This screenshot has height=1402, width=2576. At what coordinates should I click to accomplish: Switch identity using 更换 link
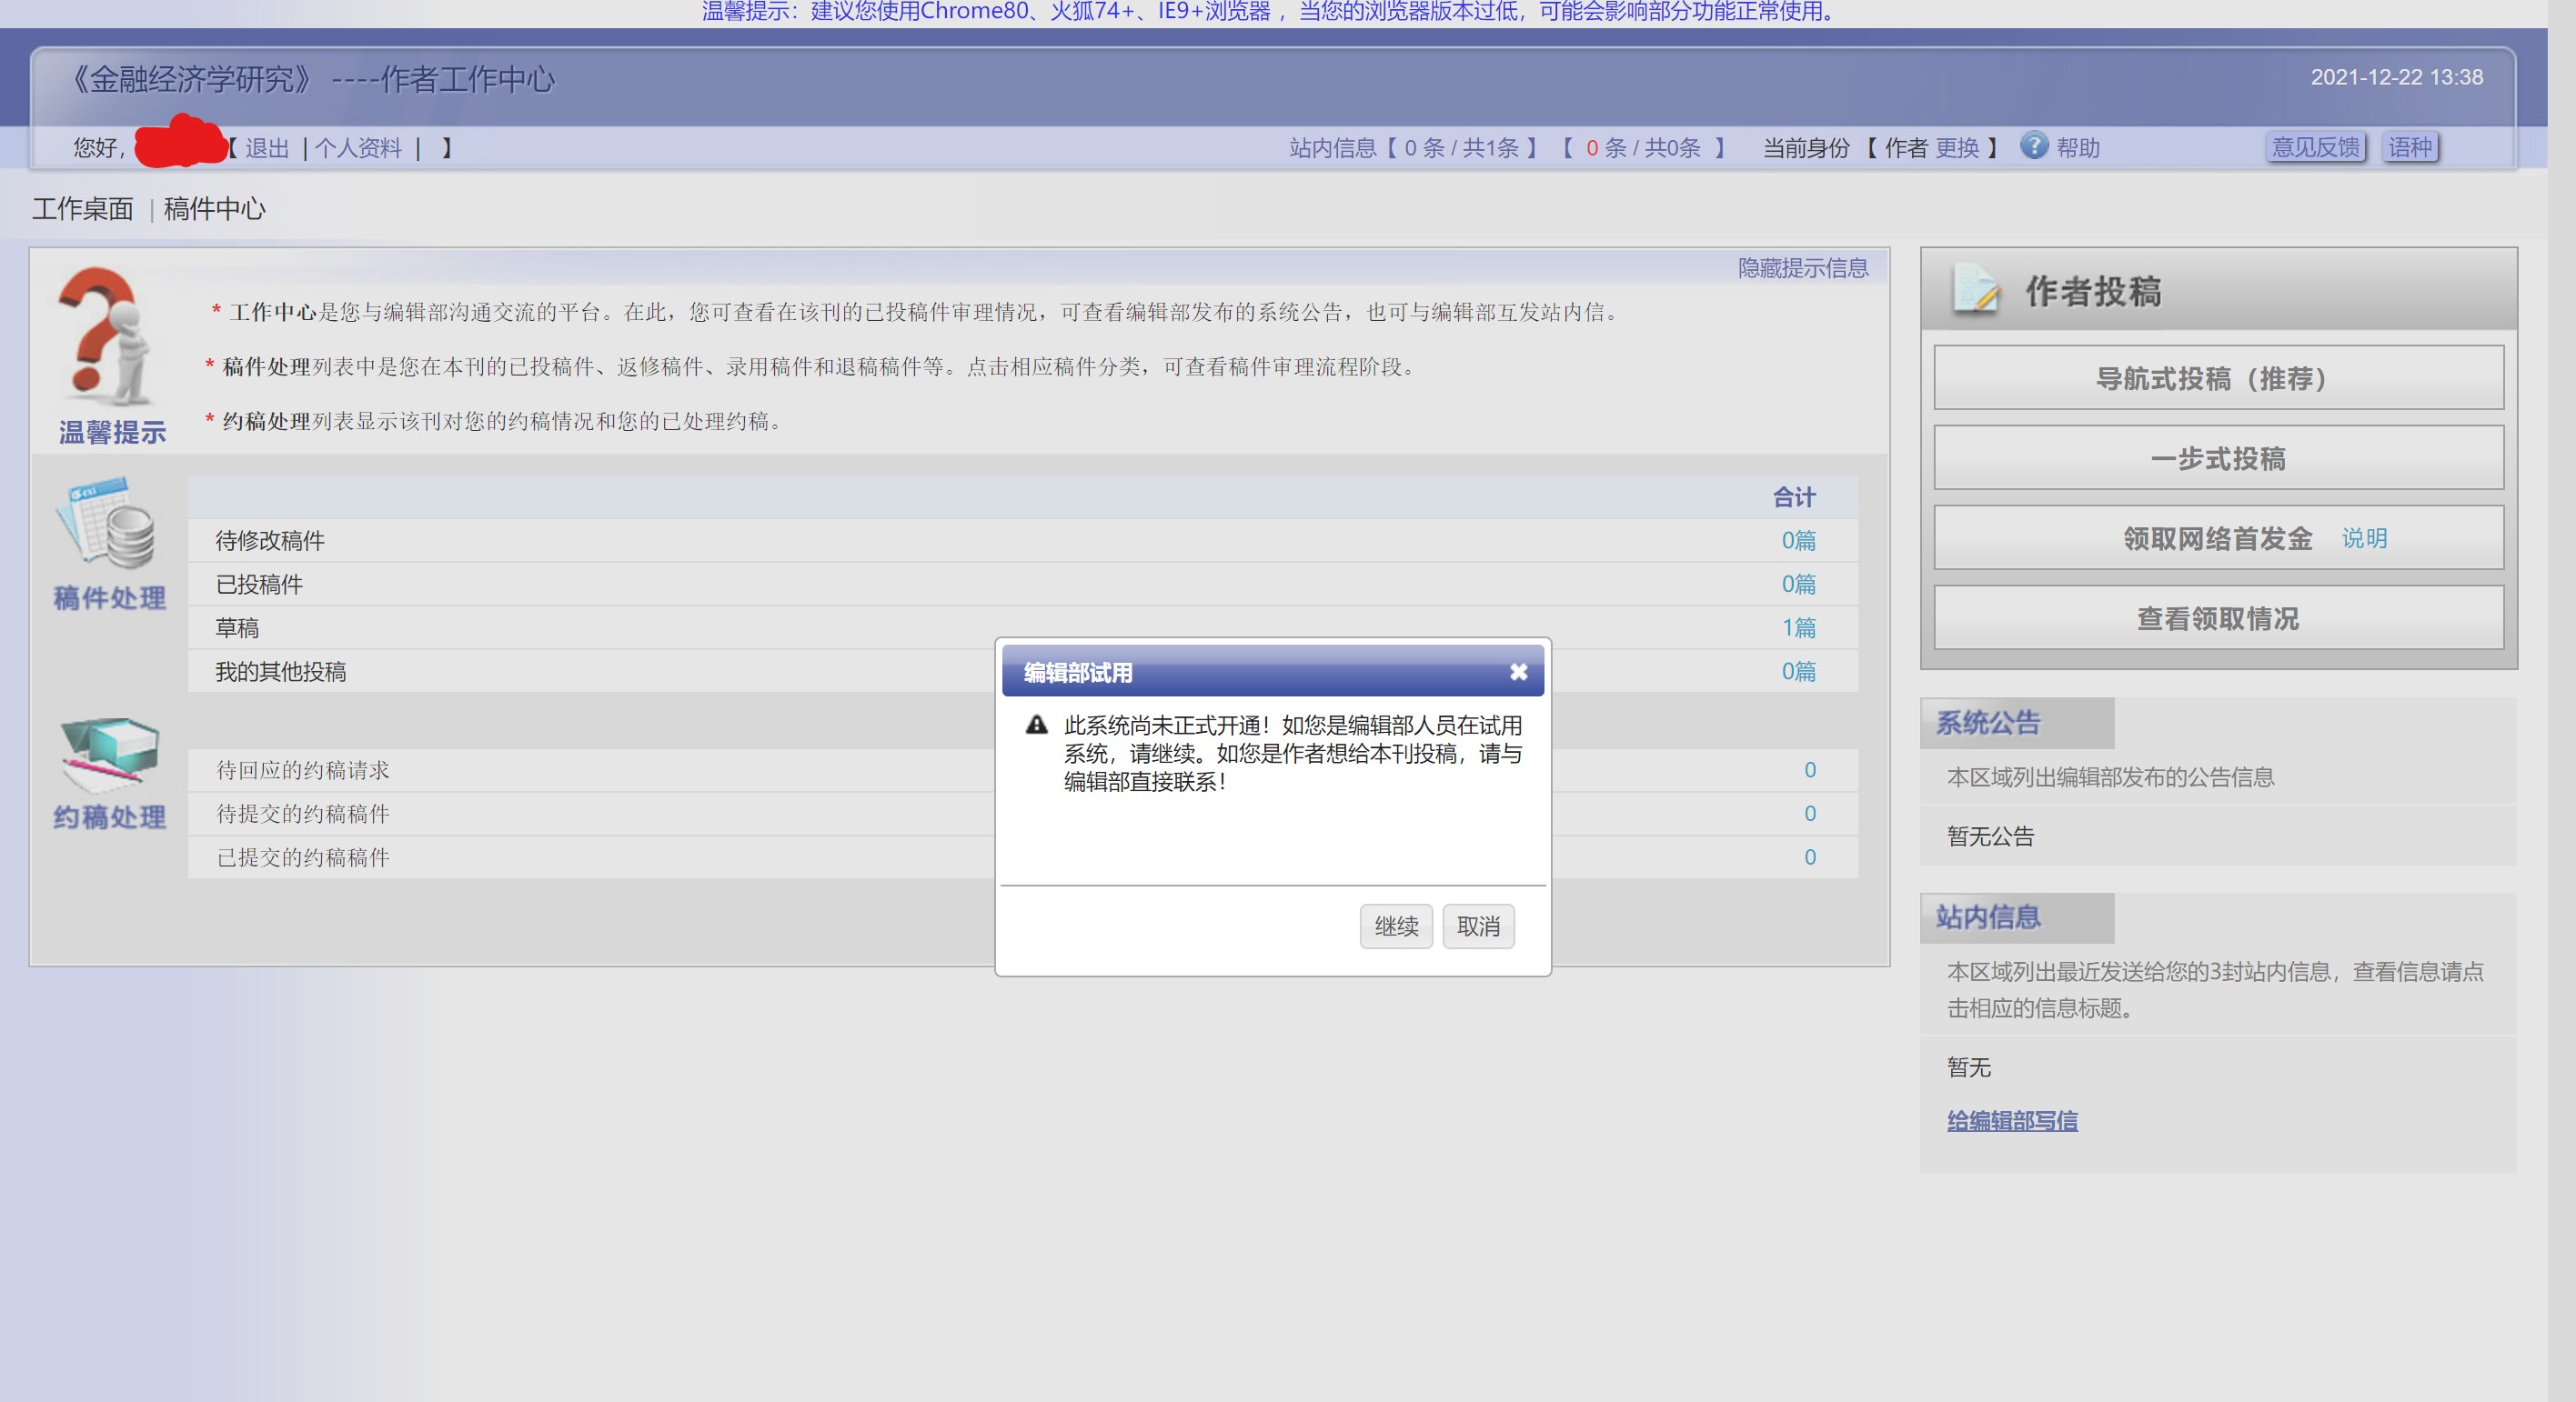pos(1957,148)
